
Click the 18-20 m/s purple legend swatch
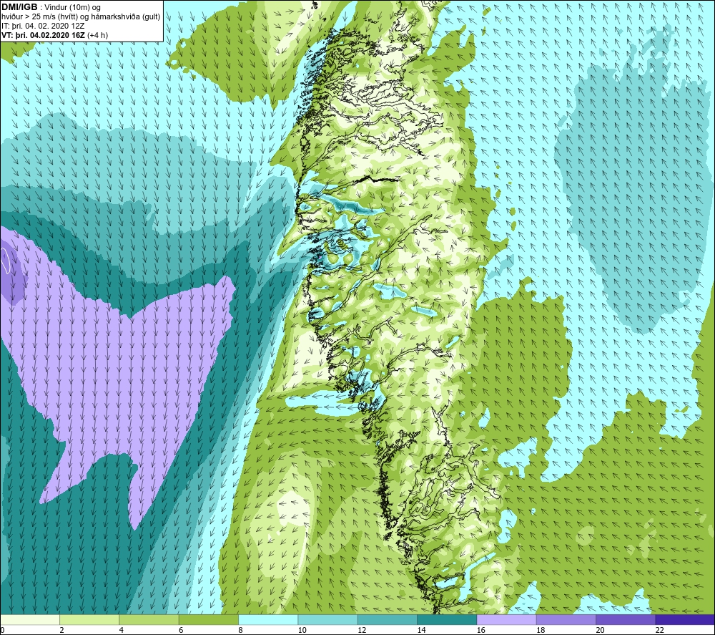tap(566, 619)
